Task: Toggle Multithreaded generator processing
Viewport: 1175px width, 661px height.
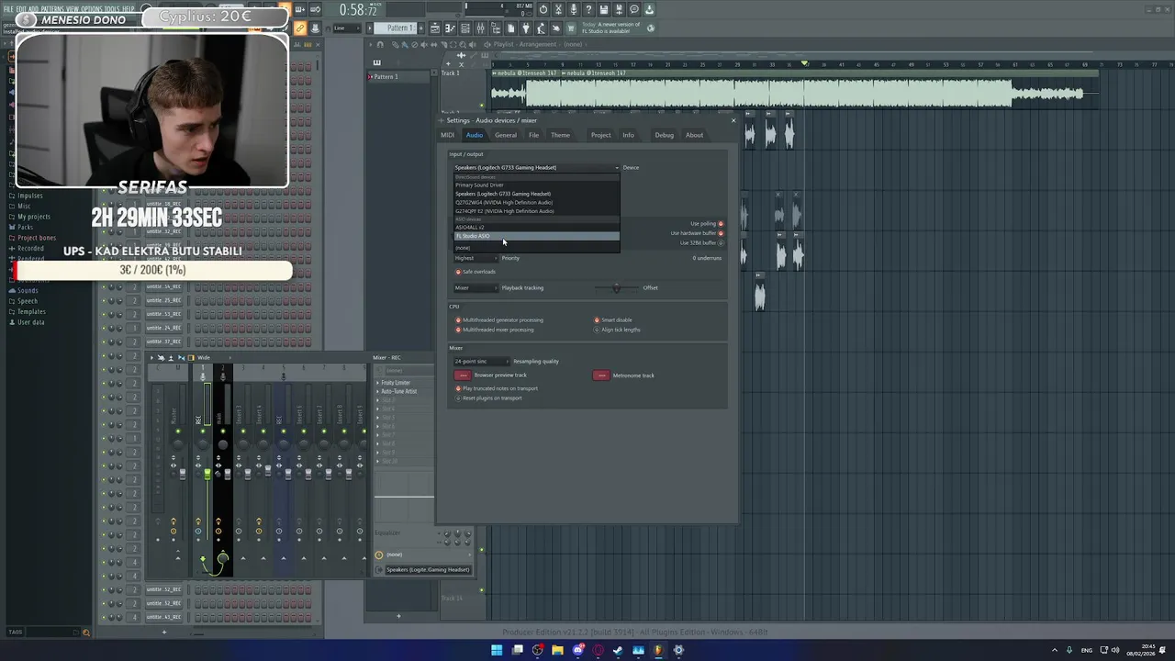Action: tap(458, 320)
